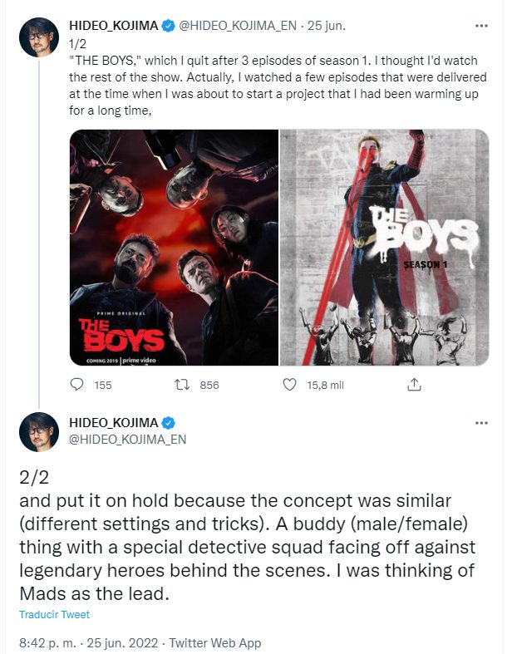507x654 pixels.
Task: Click the verified badge on second tweet
Action: pos(169,422)
